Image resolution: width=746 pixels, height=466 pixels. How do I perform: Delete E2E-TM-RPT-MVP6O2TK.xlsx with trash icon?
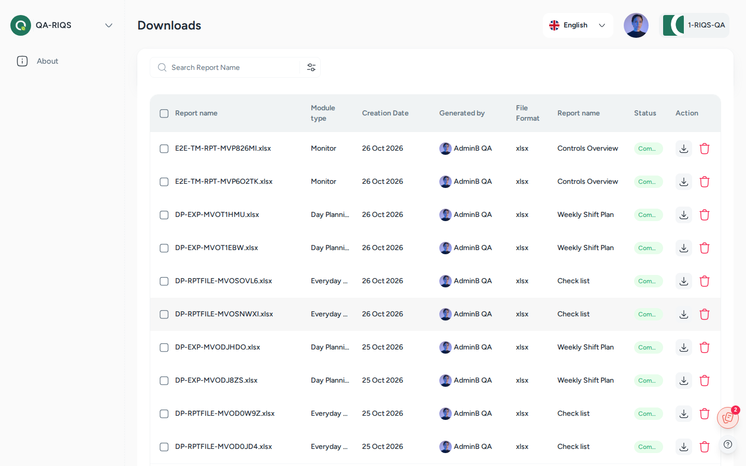coord(705,182)
